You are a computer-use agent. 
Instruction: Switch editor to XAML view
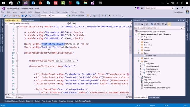[9, 97]
